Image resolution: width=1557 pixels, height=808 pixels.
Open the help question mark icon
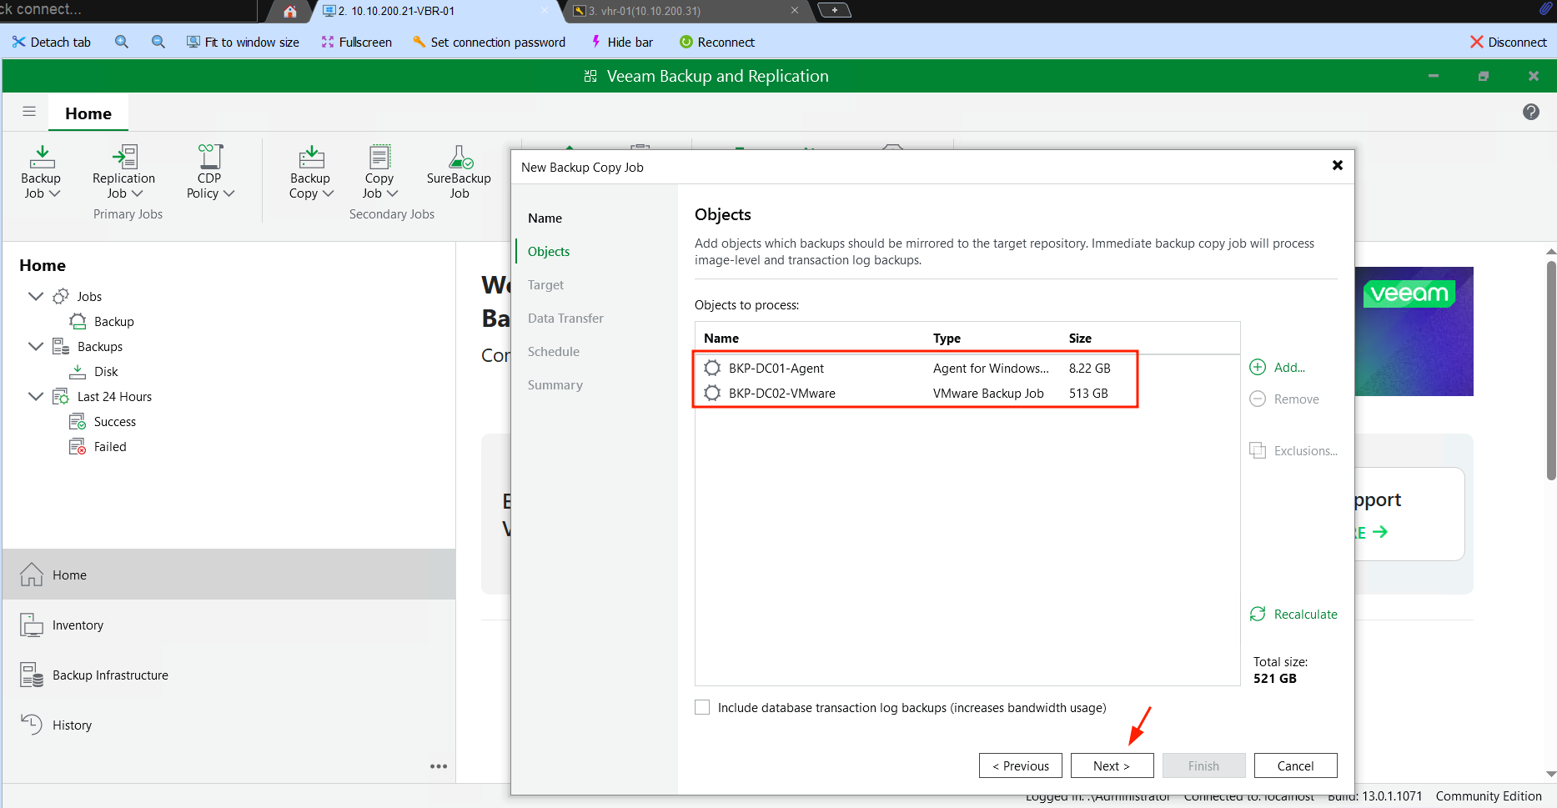tap(1531, 112)
